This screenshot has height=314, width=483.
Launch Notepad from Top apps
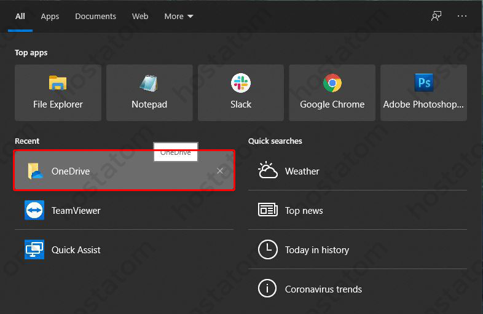[x=149, y=93]
